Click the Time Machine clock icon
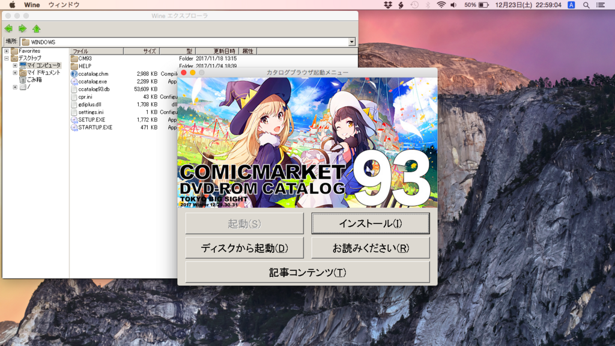615x346 pixels. [414, 5]
